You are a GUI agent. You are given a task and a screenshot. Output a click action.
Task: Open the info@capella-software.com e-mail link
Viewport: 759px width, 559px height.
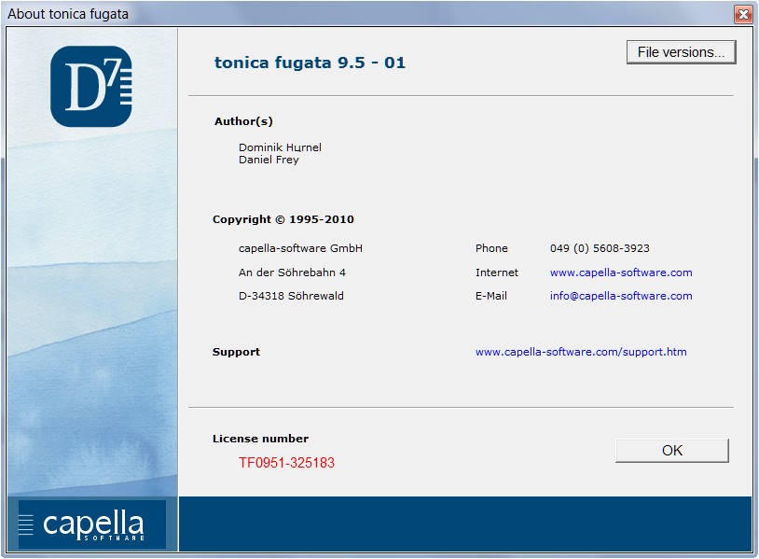click(621, 296)
